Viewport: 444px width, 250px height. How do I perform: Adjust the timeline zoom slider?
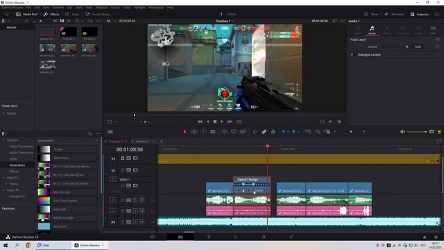pyautogui.click(x=350, y=132)
